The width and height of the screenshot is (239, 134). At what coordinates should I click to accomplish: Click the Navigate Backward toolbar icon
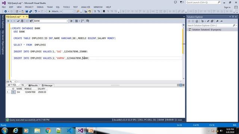[x=6, y=12]
